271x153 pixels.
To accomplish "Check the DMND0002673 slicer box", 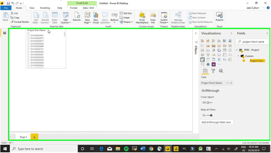I will pyautogui.click(x=29, y=38).
